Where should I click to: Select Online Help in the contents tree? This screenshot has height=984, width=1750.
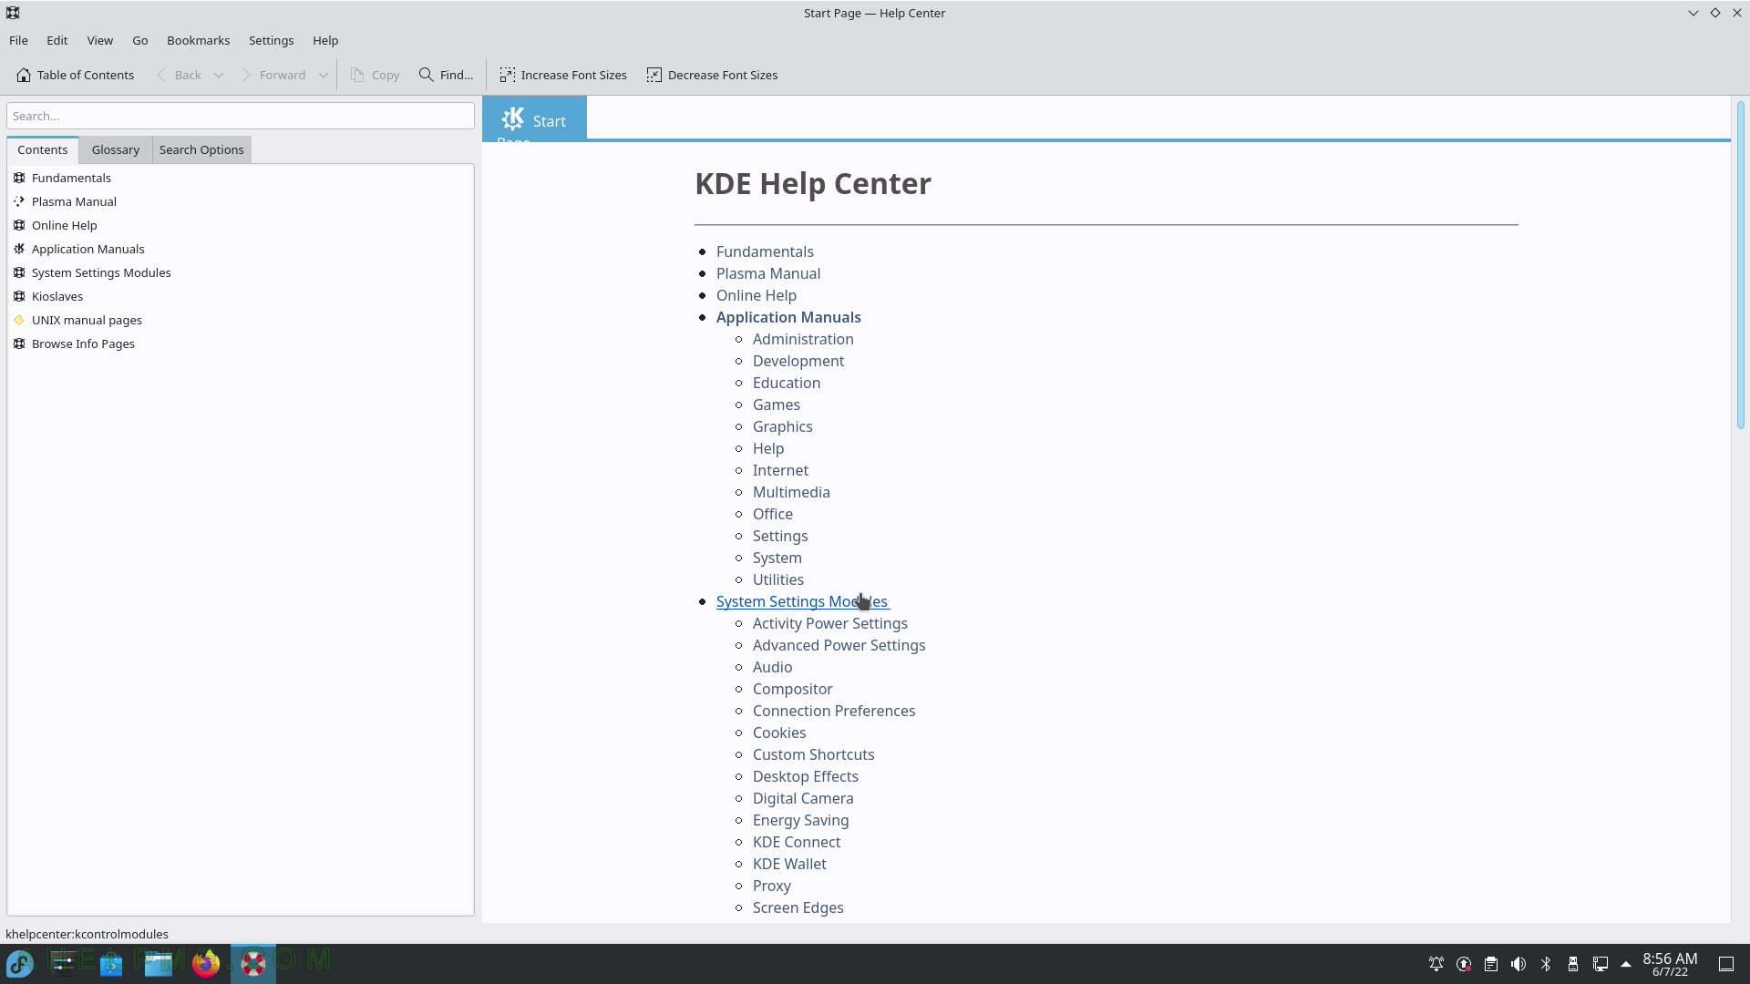[x=64, y=225]
